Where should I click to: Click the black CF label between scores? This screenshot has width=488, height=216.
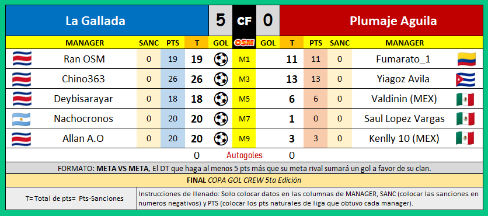[x=244, y=20]
